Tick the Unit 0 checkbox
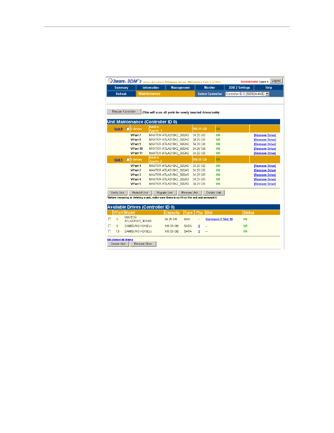Screen dimensions: 334x433 coord(128,129)
